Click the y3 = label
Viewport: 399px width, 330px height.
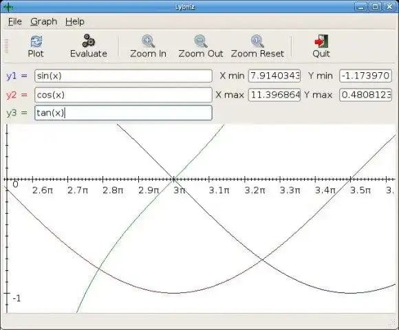[17, 113]
